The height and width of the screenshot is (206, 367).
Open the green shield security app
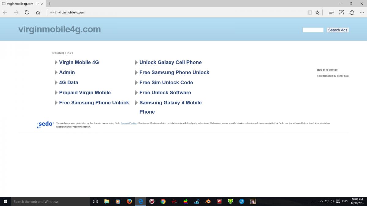(231, 201)
